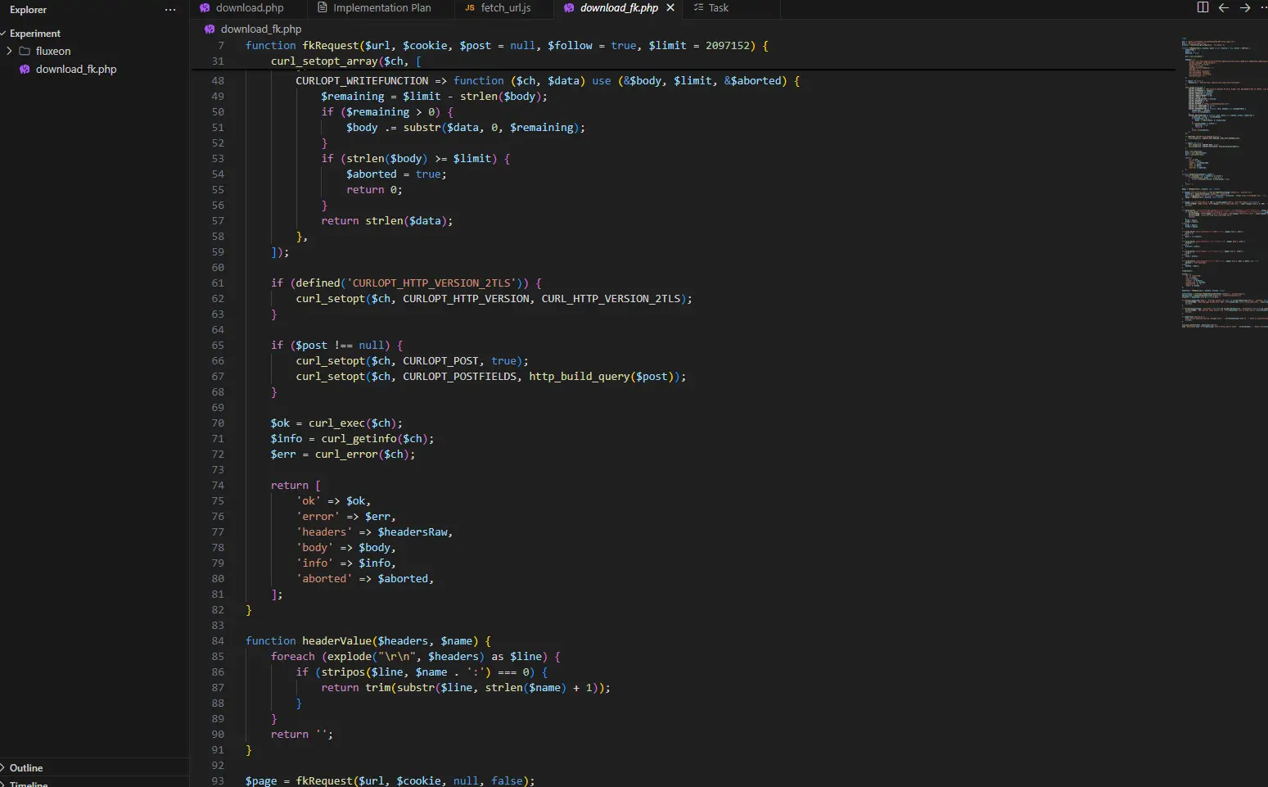Screen dimensions: 1268x787
Task: Click foreach explode line 85
Action: pos(415,657)
